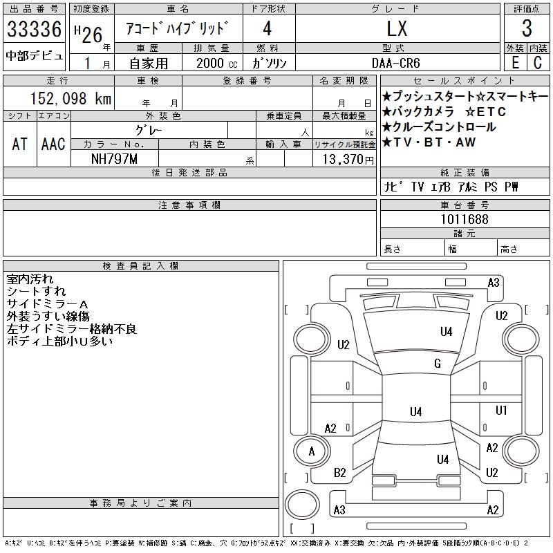This screenshot has height=553, width=553.
Task: Click the セールスポイント header
Action: point(465,81)
